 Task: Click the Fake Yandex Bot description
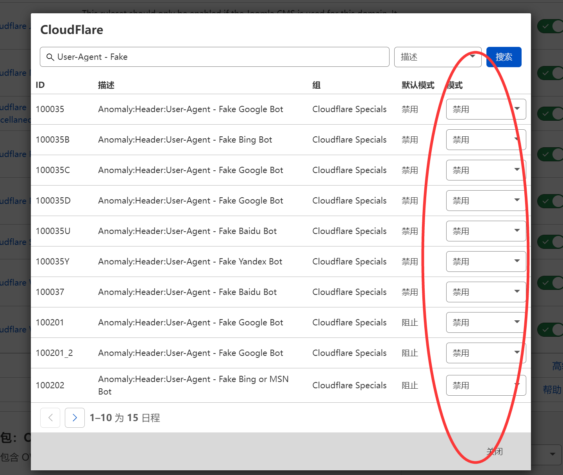190,261
